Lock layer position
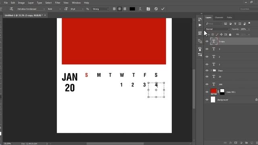The height and width of the screenshot is (145, 258). pos(221,35)
